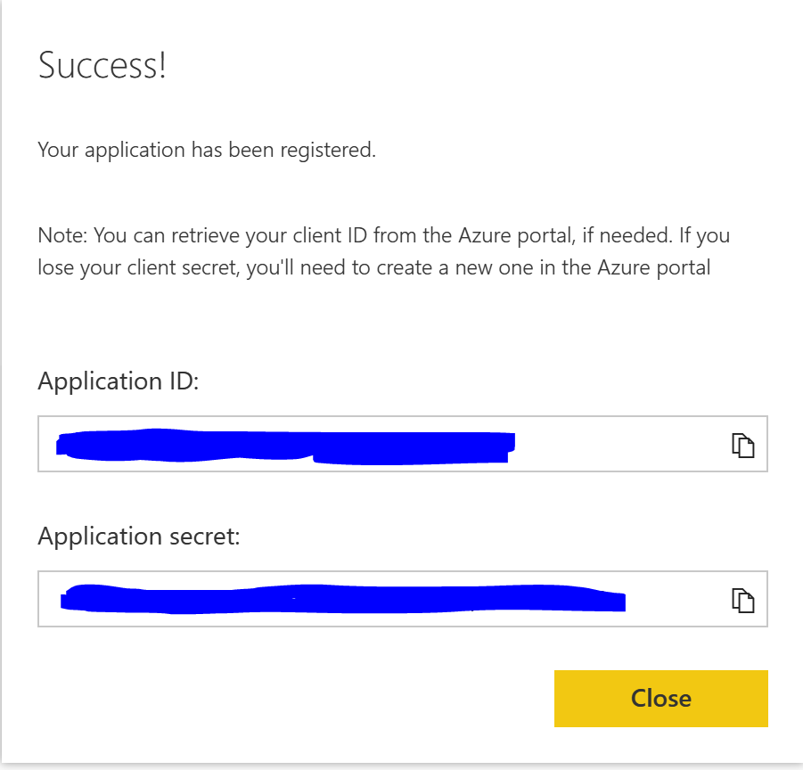Click the Azure portal note paragraph
The height and width of the screenshot is (770, 803).
pos(383,250)
